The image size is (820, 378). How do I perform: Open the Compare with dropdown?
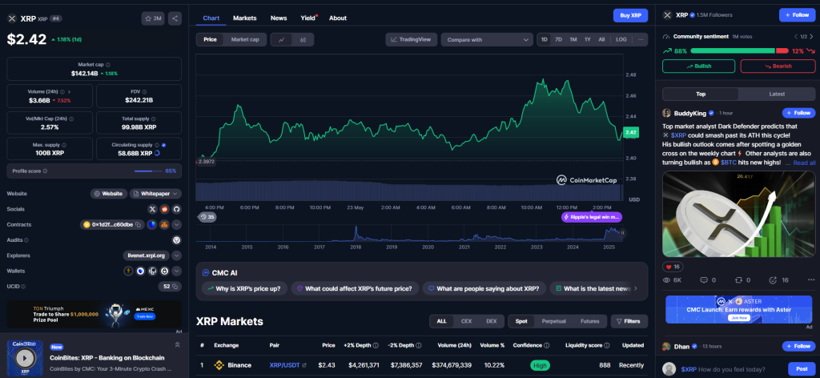(488, 39)
